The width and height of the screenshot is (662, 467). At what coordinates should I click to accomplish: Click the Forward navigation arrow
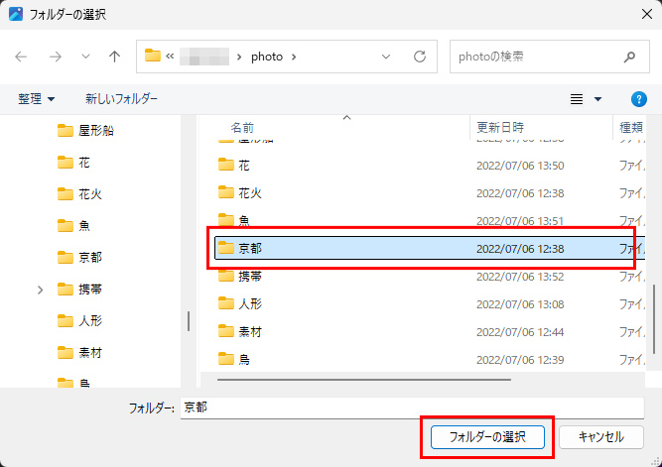54,57
